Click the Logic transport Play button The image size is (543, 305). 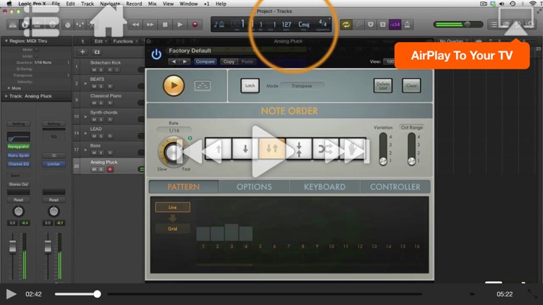point(180,25)
